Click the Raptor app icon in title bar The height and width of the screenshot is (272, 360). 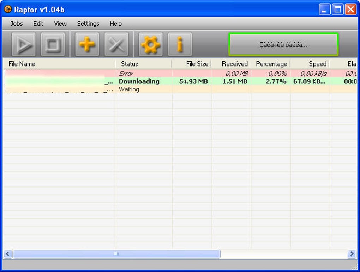coord(8,10)
